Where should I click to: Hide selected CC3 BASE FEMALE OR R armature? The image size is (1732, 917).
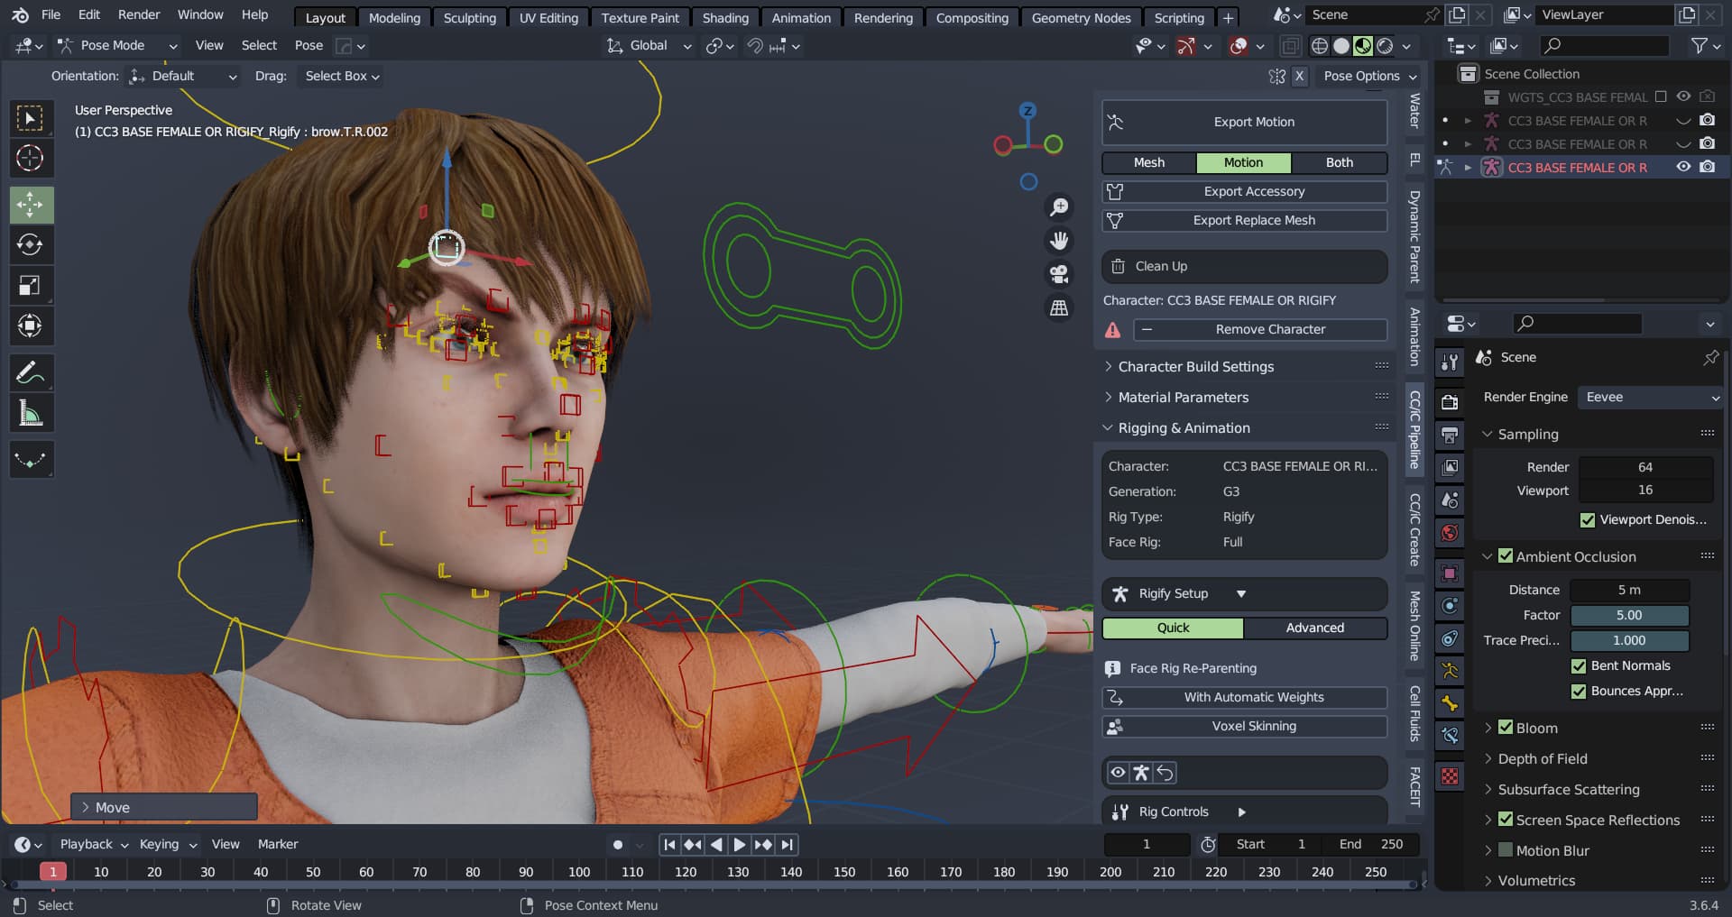pyautogui.click(x=1683, y=167)
